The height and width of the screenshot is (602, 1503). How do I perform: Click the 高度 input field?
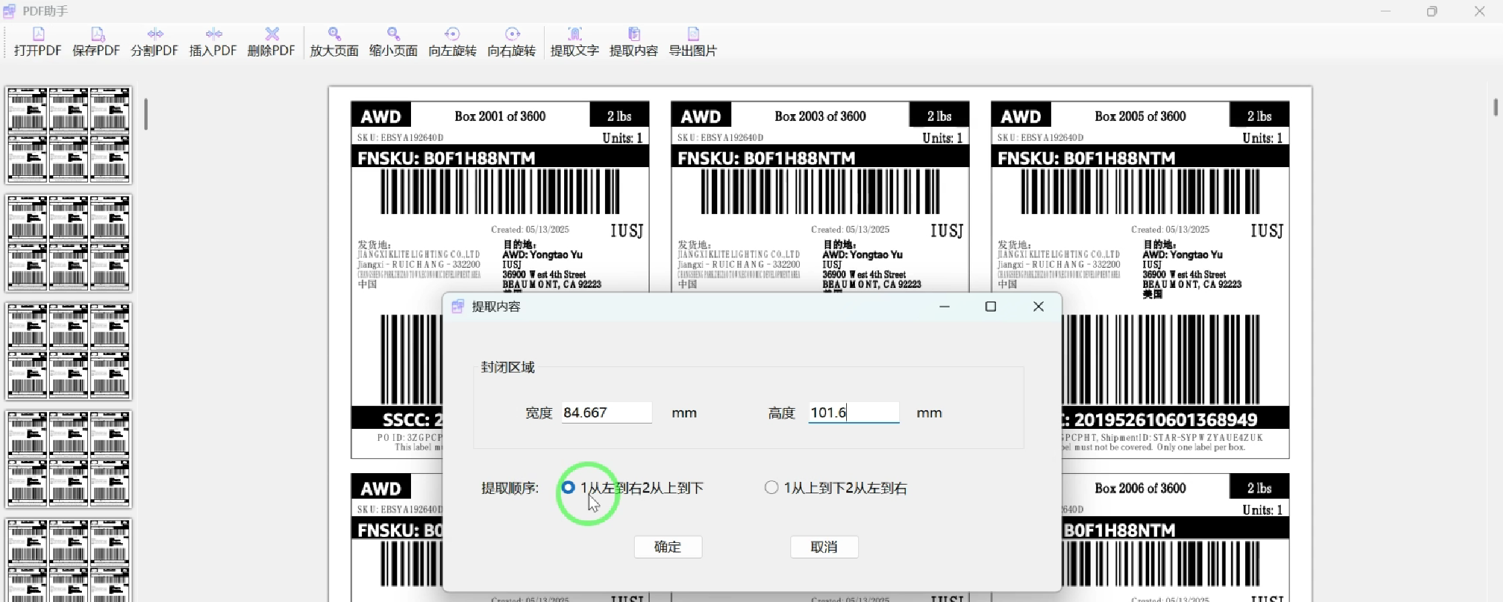pyautogui.click(x=854, y=412)
